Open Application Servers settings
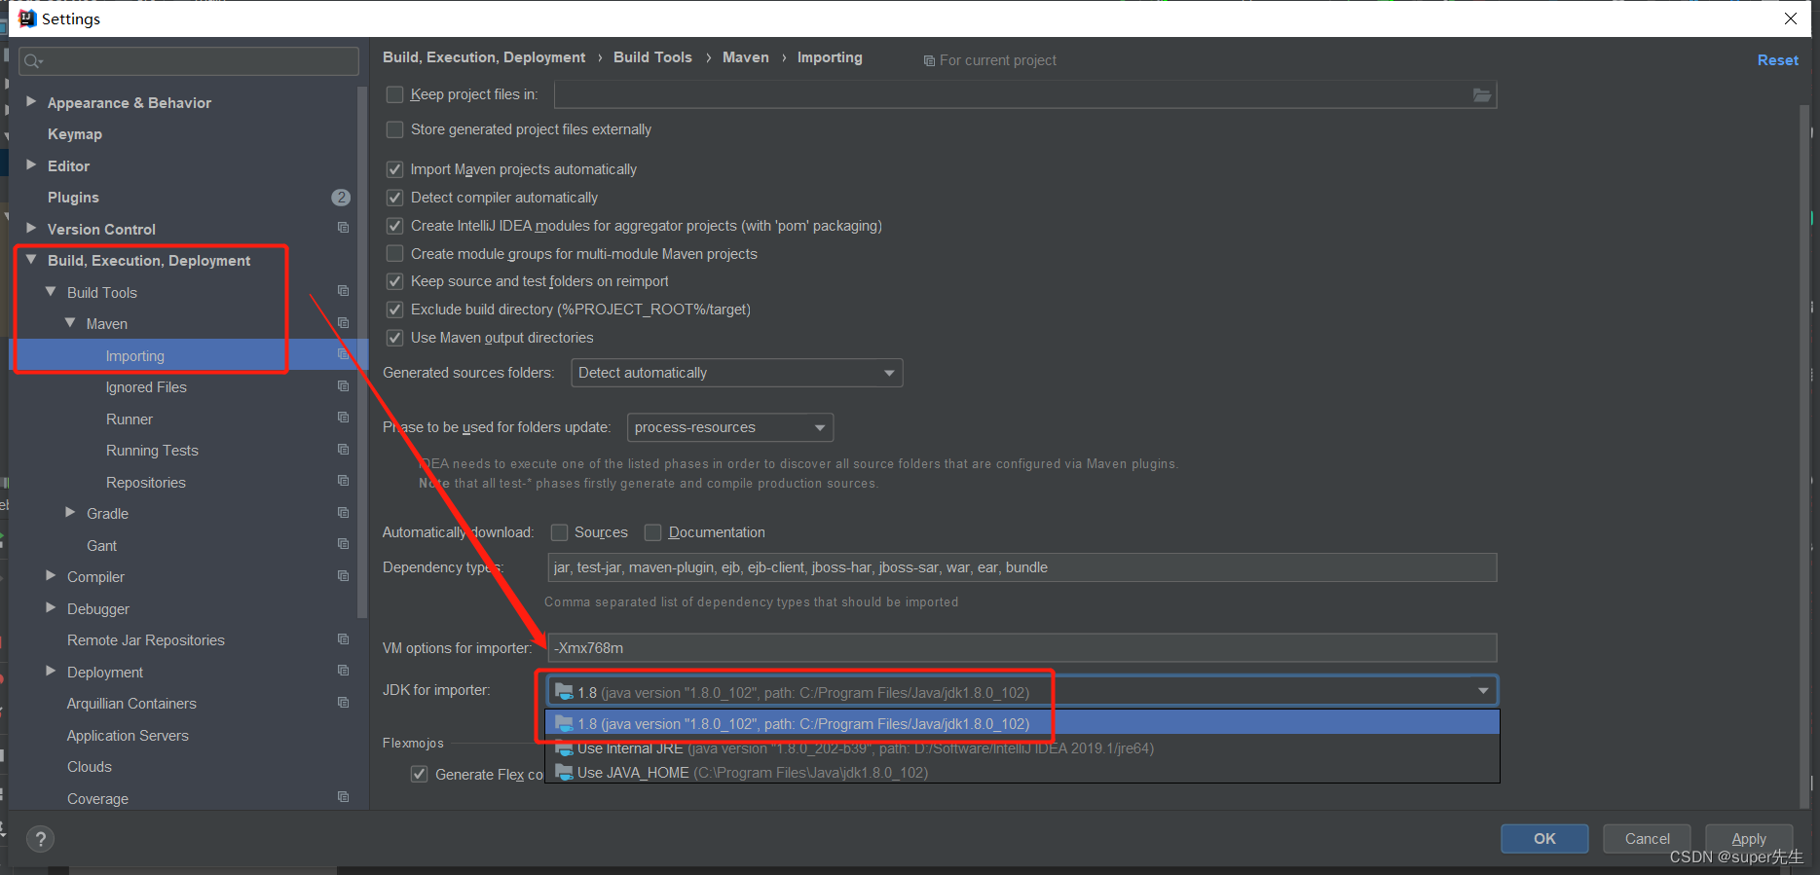 [128, 736]
